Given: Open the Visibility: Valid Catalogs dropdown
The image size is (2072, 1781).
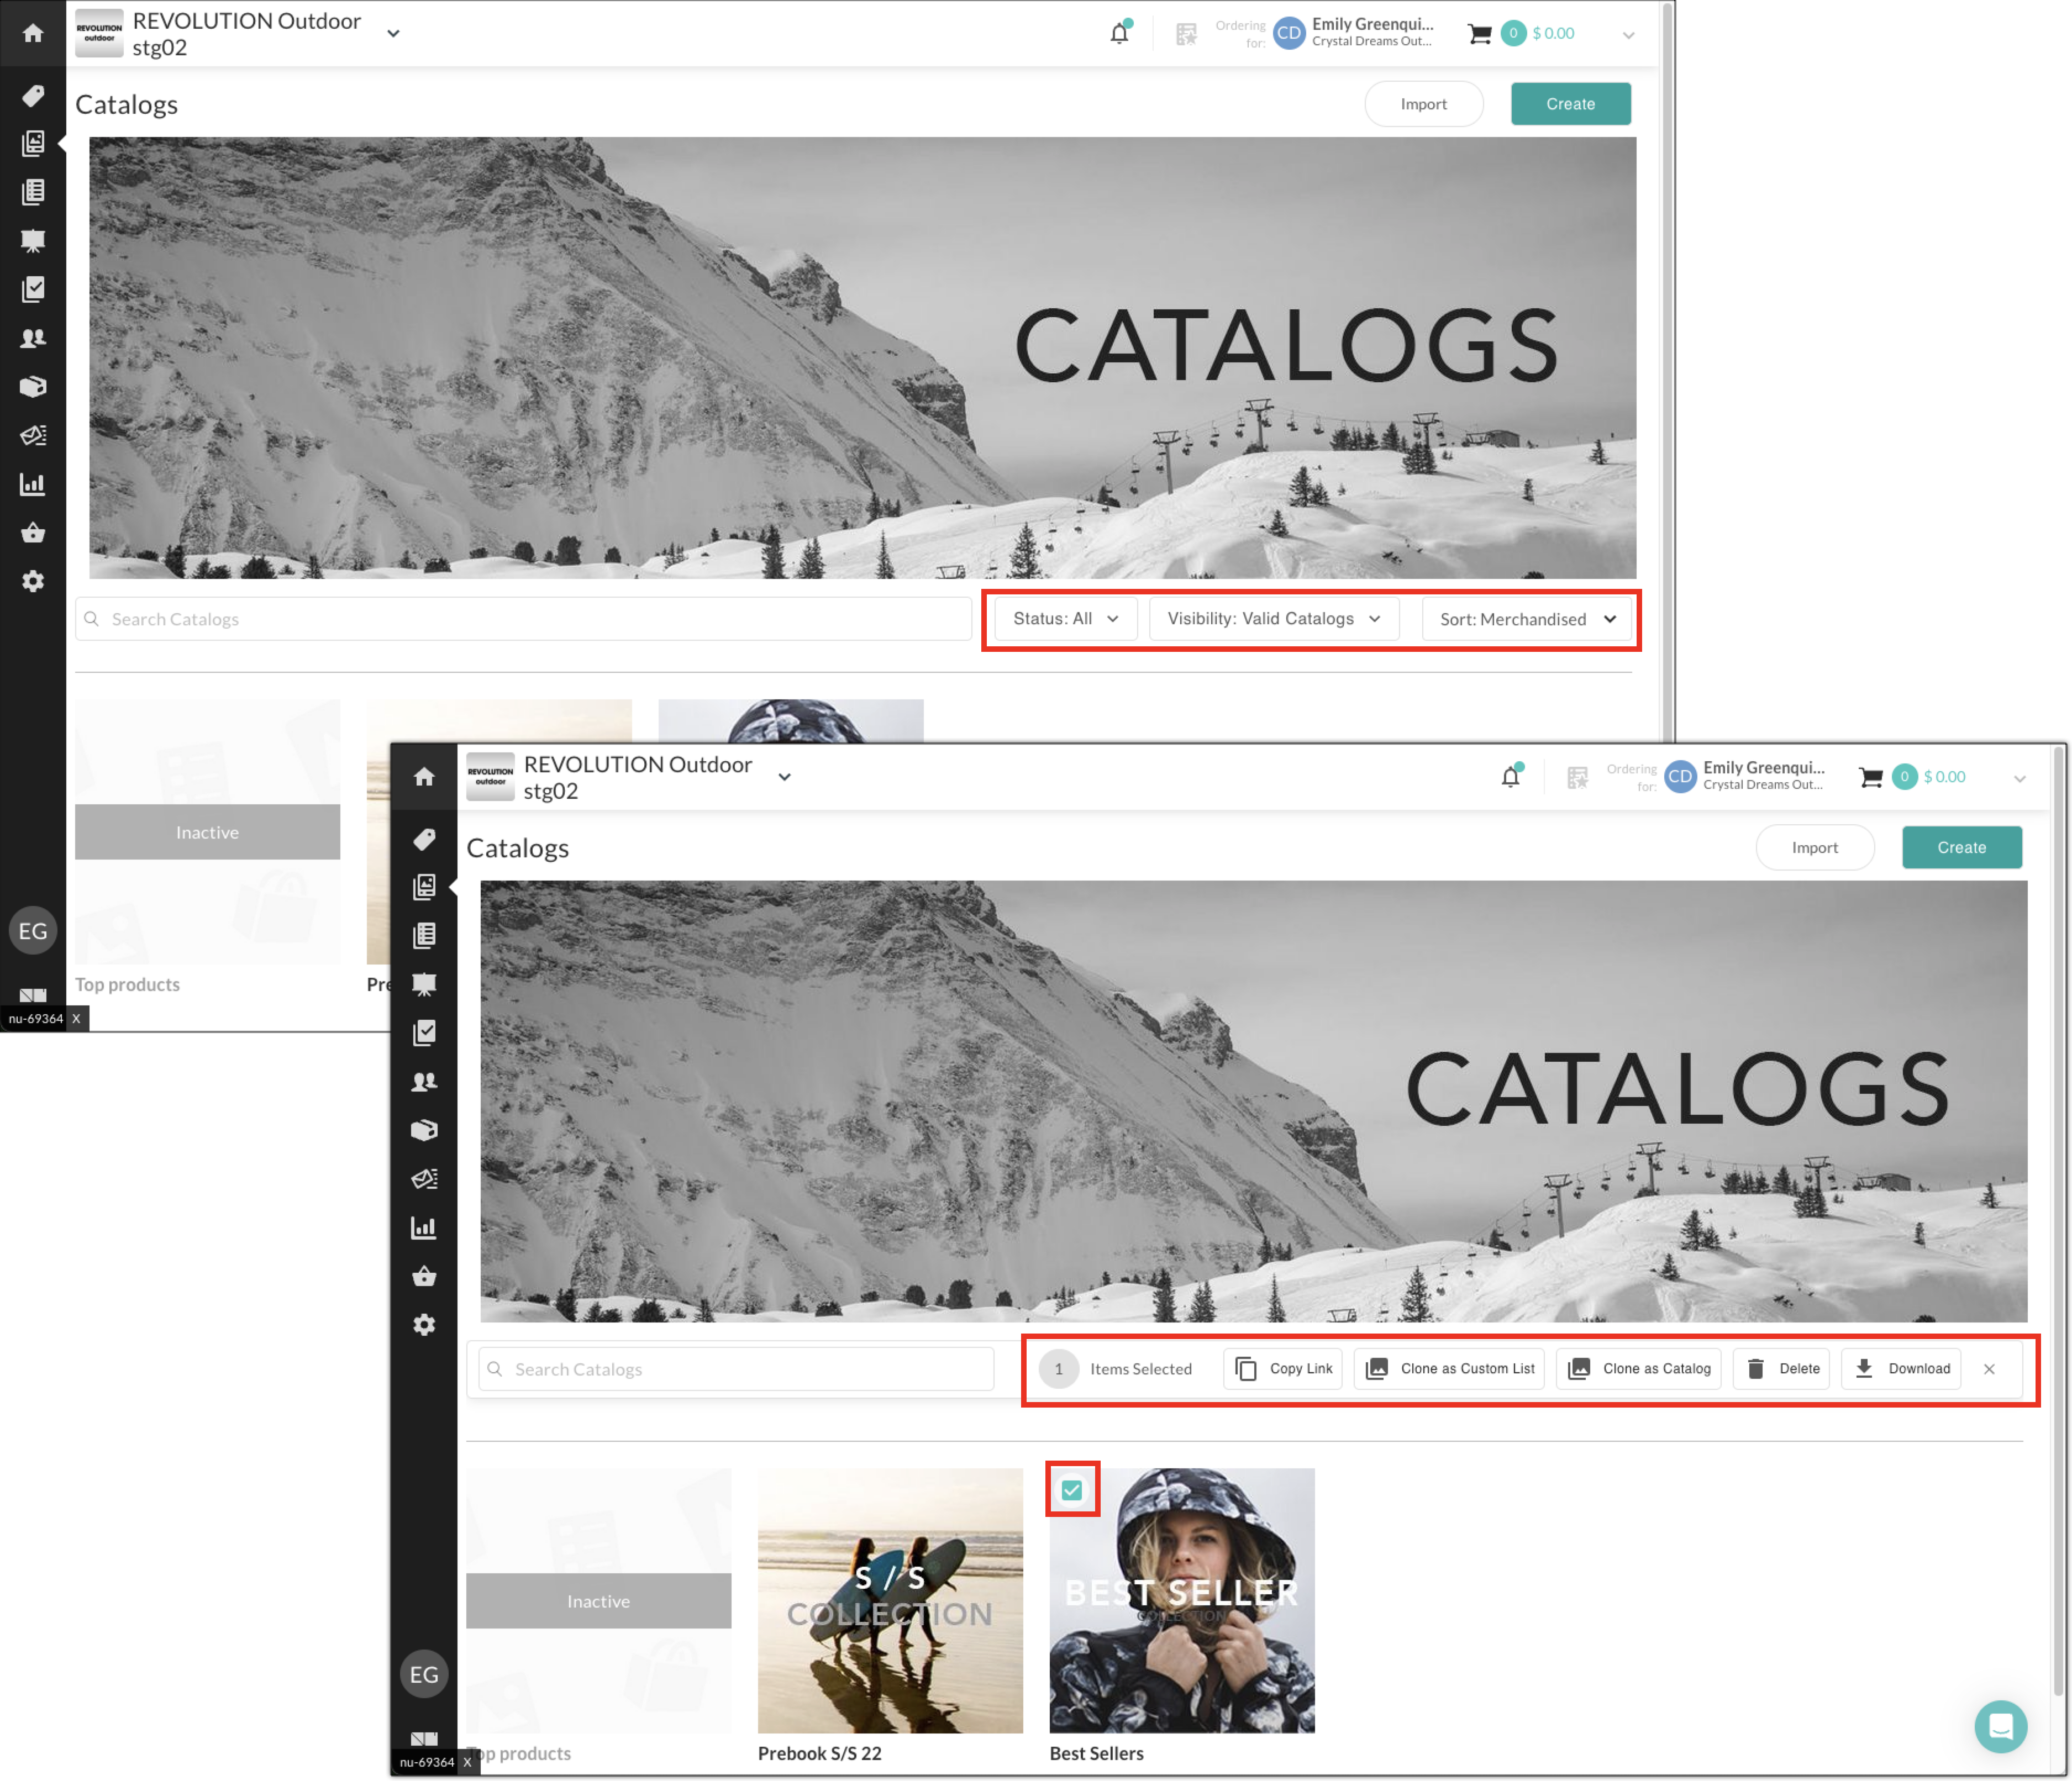Looking at the screenshot, I should click(1274, 619).
